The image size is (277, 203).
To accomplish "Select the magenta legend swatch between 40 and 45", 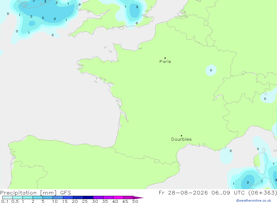I will point(118,197).
